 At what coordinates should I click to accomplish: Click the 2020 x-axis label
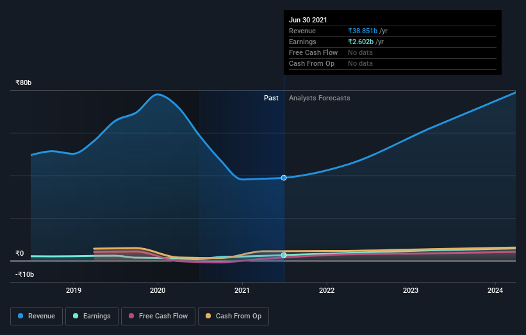click(158, 290)
